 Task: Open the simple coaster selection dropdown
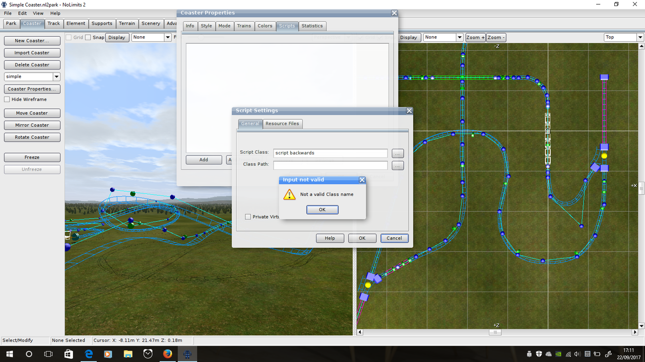[x=56, y=77]
